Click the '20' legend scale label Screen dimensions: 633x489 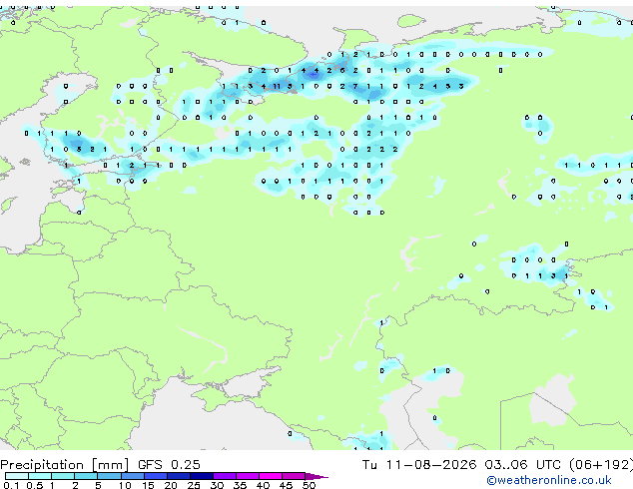pos(171,485)
